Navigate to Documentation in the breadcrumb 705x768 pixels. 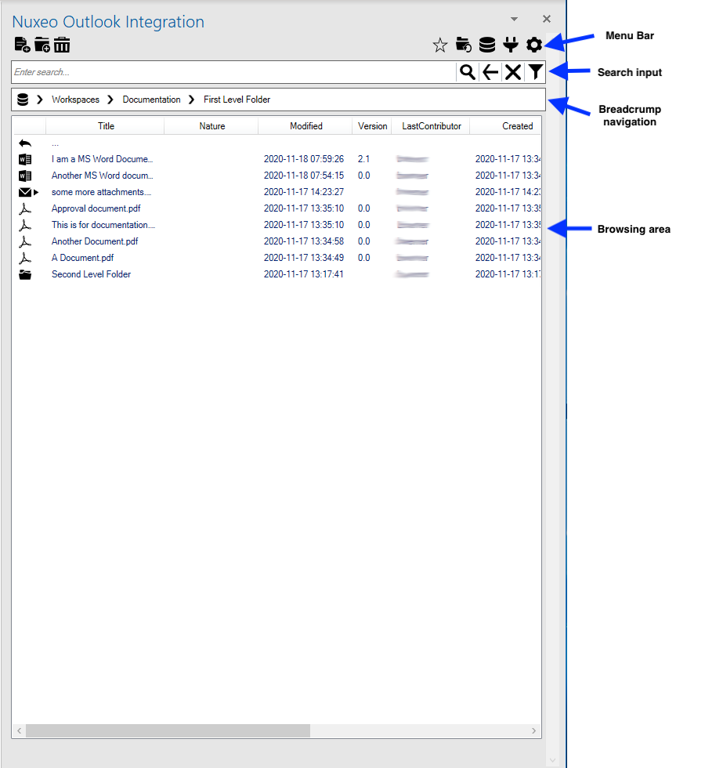pos(151,100)
